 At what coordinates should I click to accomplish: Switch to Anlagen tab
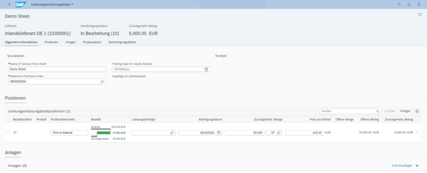coord(70,42)
